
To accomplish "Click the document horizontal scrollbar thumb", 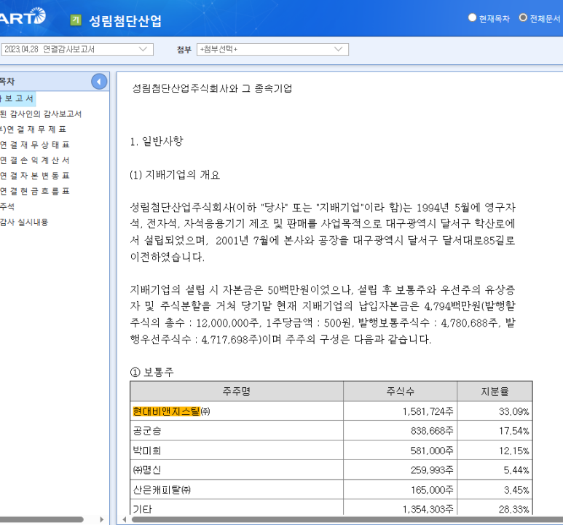I will click(x=347, y=519).
